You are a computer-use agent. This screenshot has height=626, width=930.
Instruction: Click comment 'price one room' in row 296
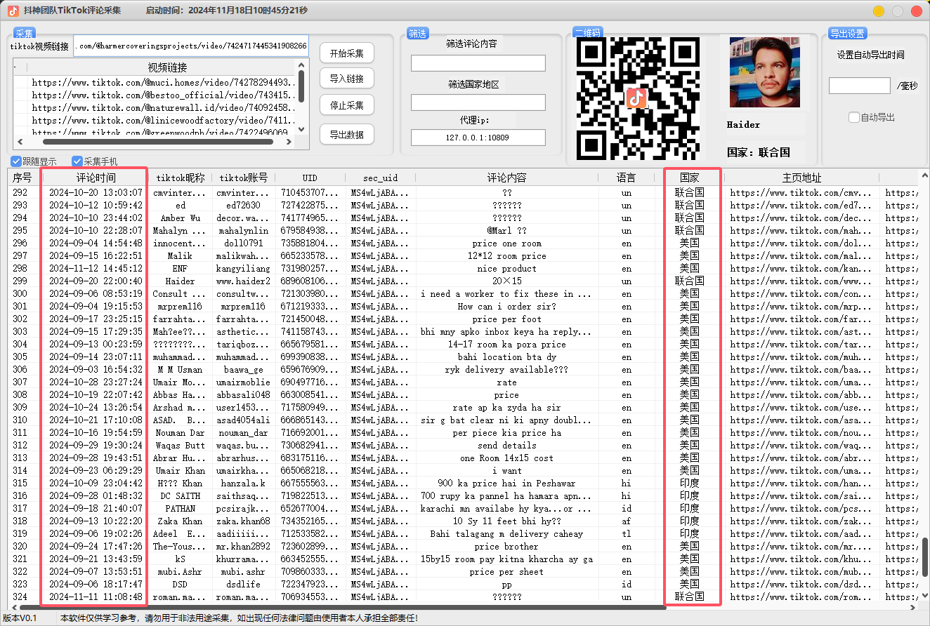coord(506,243)
